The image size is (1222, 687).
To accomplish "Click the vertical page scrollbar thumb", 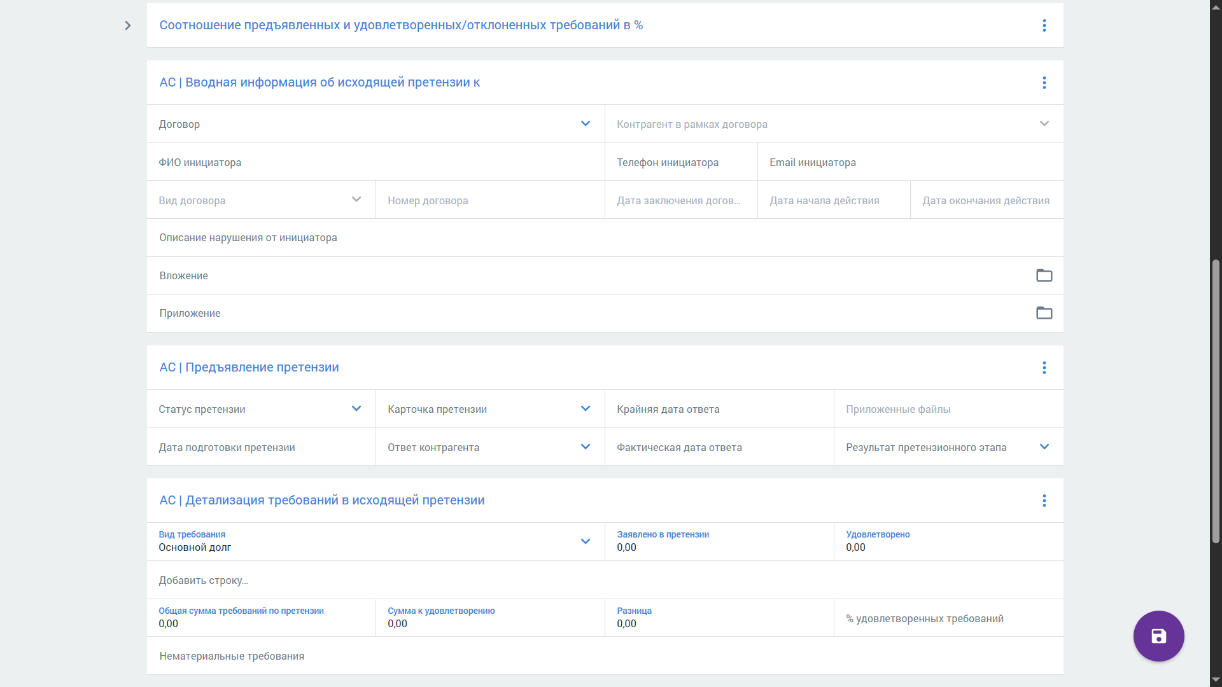I will pyautogui.click(x=1216, y=401).
